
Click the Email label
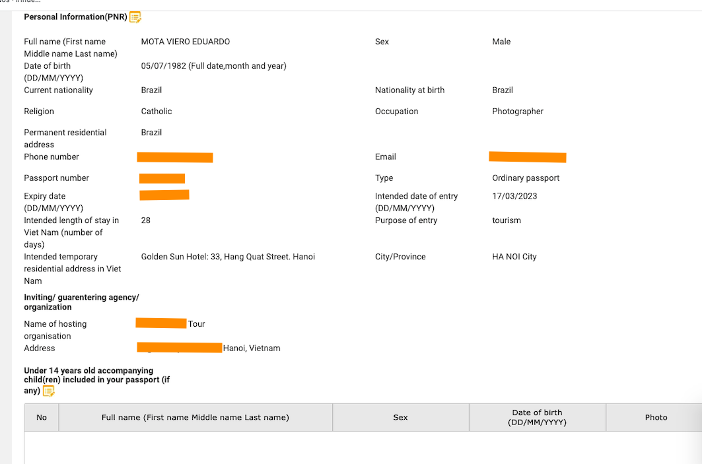pos(386,156)
